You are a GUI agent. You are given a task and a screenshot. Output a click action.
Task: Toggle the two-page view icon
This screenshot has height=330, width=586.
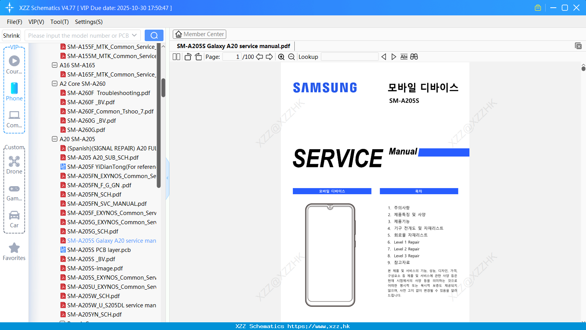click(x=176, y=57)
